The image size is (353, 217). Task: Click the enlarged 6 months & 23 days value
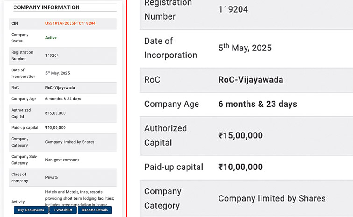point(257,104)
